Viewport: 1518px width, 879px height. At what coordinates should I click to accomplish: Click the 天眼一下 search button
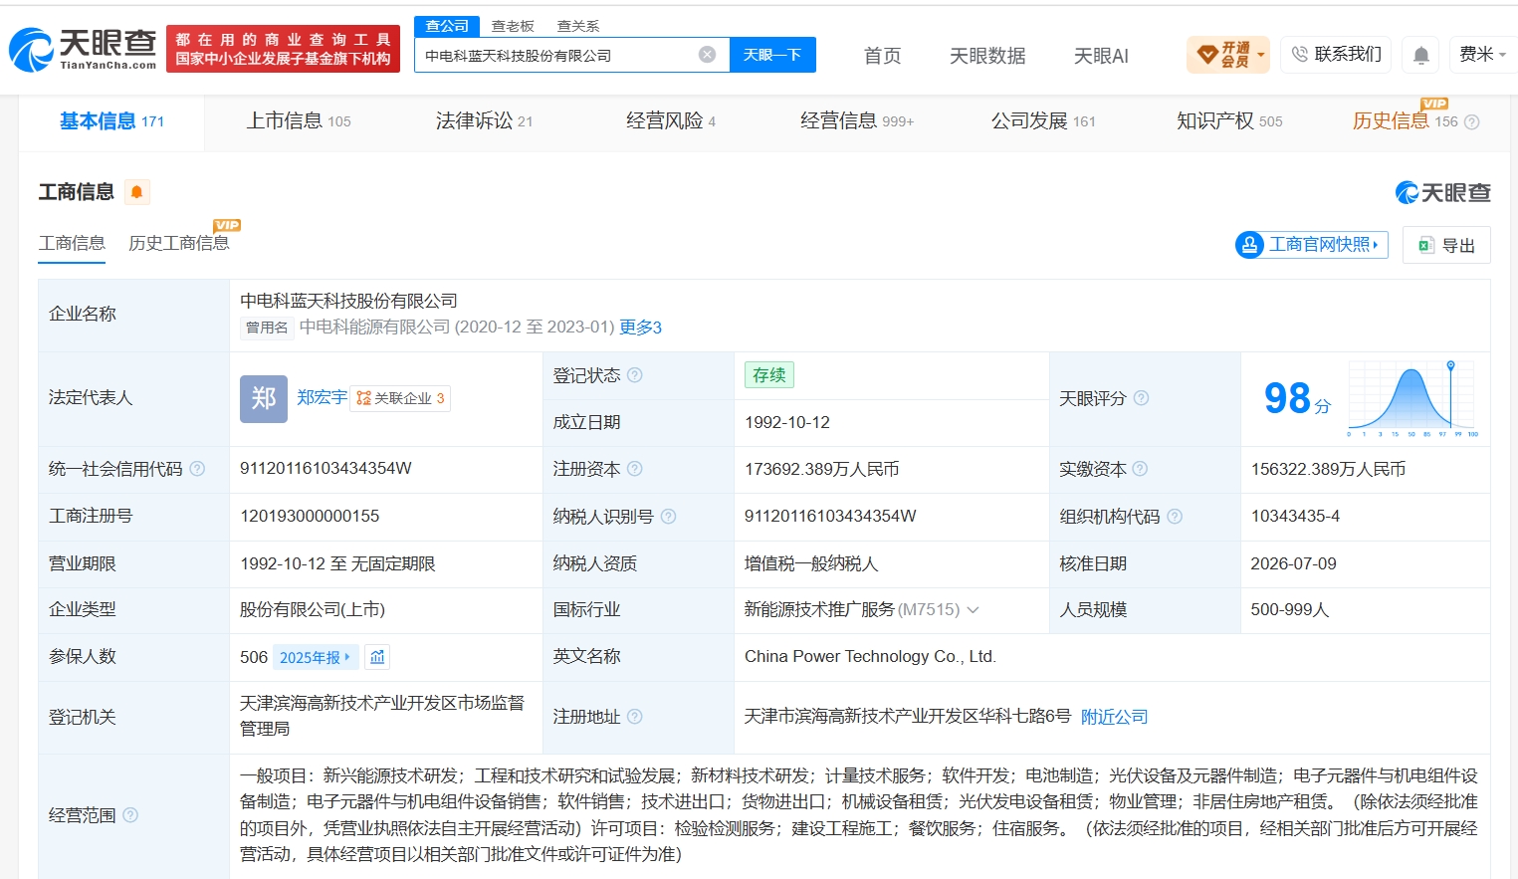click(x=772, y=55)
